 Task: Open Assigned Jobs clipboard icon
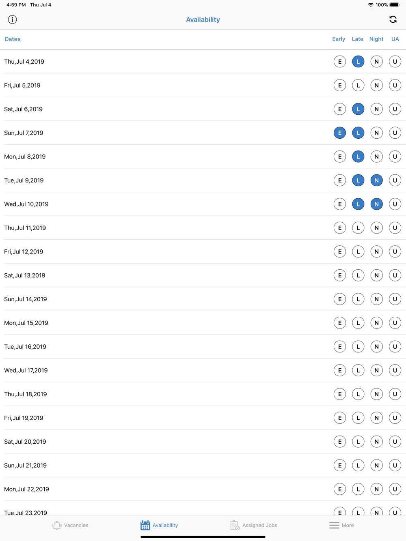[x=235, y=525]
